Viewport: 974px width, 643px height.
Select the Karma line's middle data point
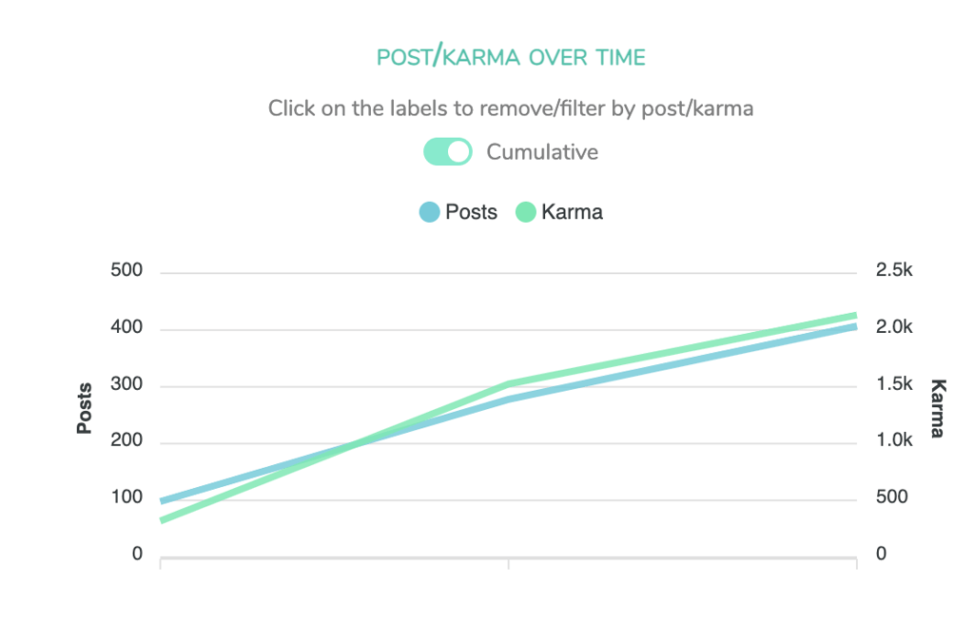[509, 384]
